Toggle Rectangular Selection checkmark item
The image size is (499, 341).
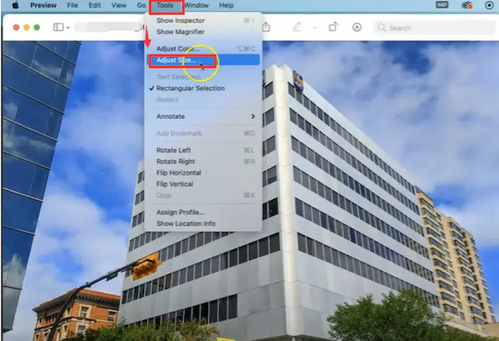[x=203, y=88]
